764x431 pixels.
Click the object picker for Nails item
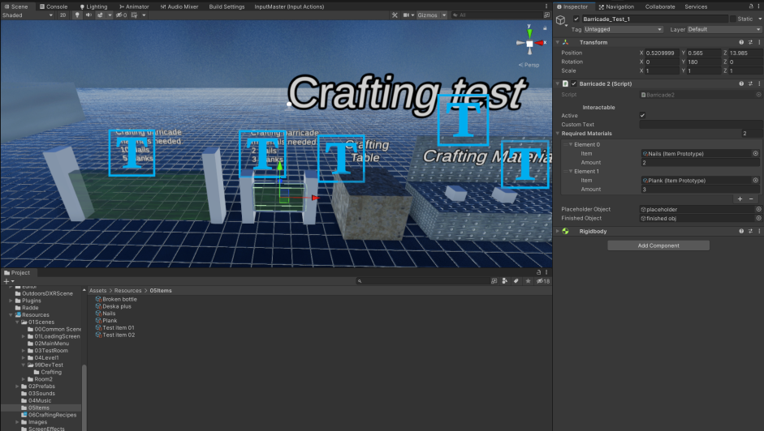pyautogui.click(x=755, y=153)
